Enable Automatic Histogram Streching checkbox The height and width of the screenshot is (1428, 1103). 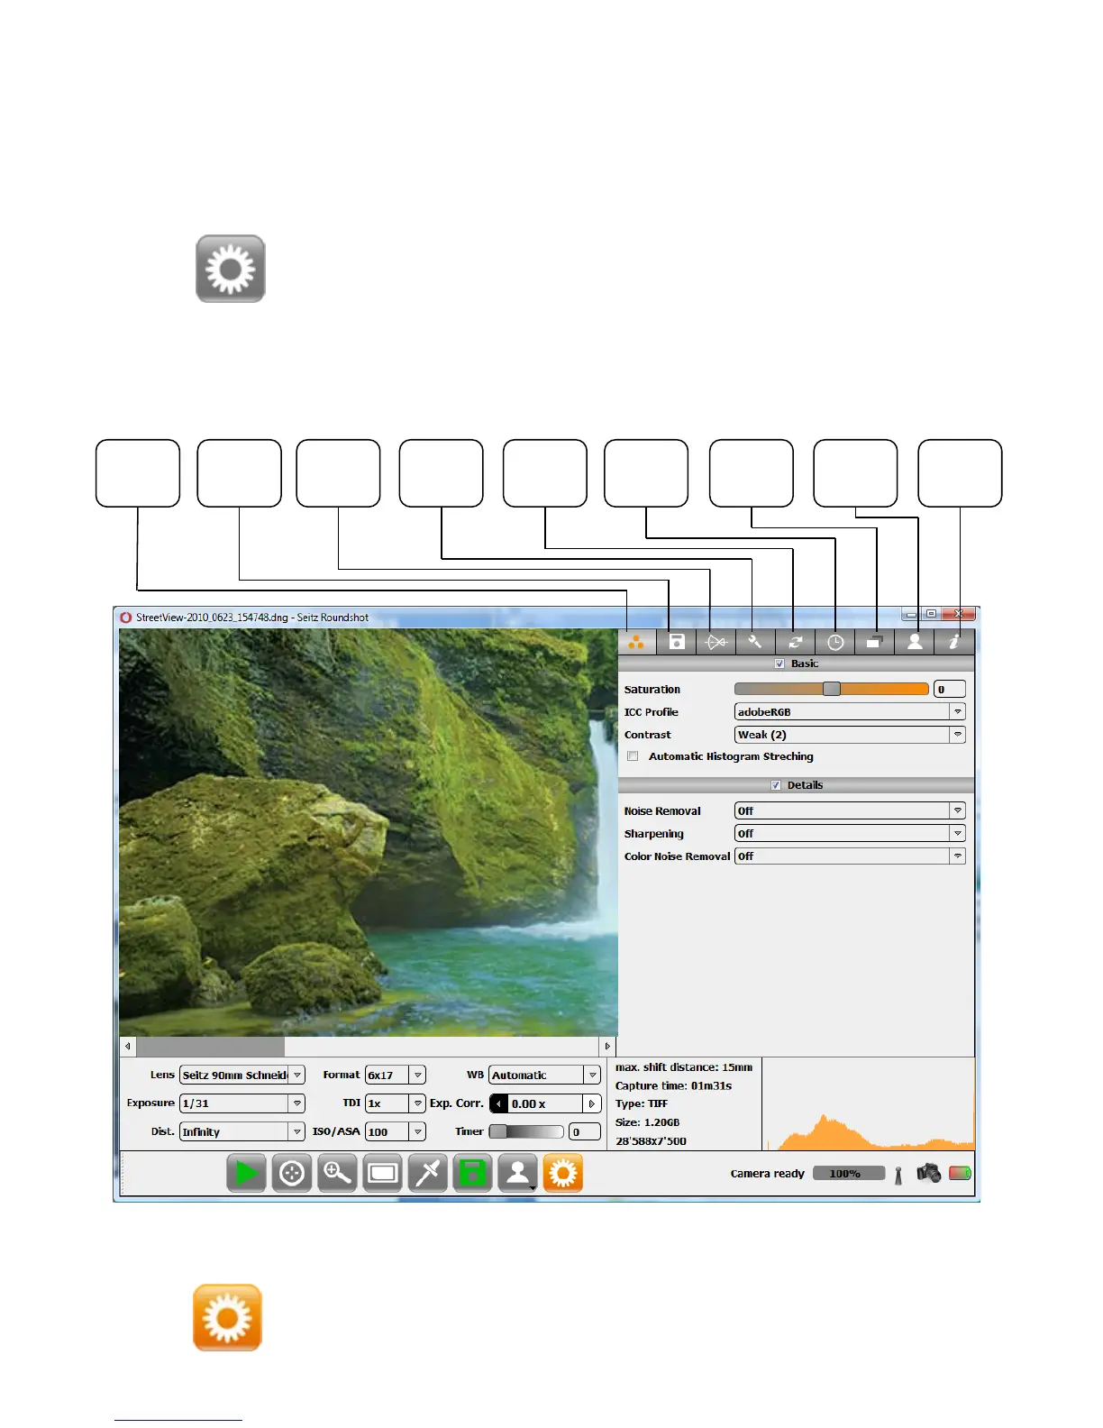(633, 756)
